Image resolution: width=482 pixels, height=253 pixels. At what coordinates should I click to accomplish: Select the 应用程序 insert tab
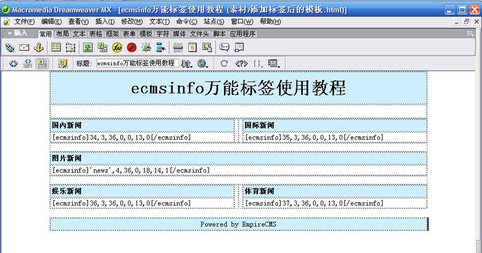(x=242, y=34)
